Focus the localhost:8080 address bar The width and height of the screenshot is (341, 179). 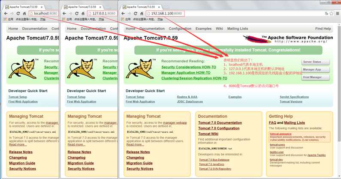(44, 13)
